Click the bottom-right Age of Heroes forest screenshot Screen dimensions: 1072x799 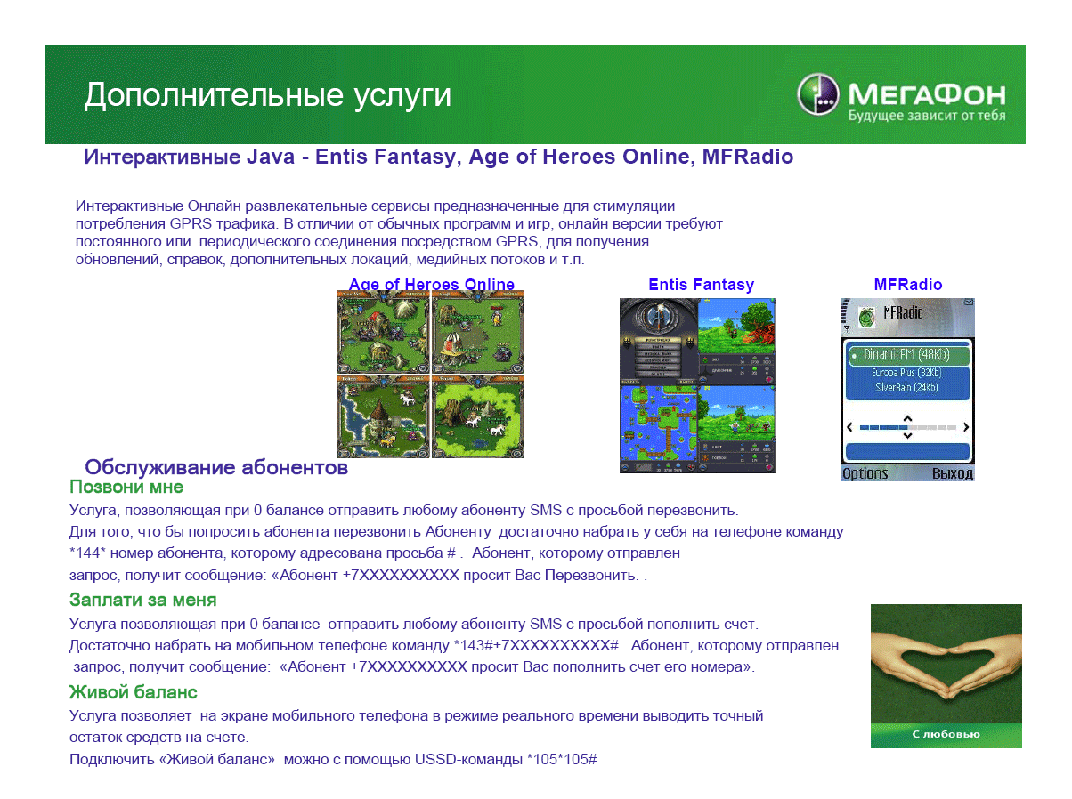click(478, 416)
